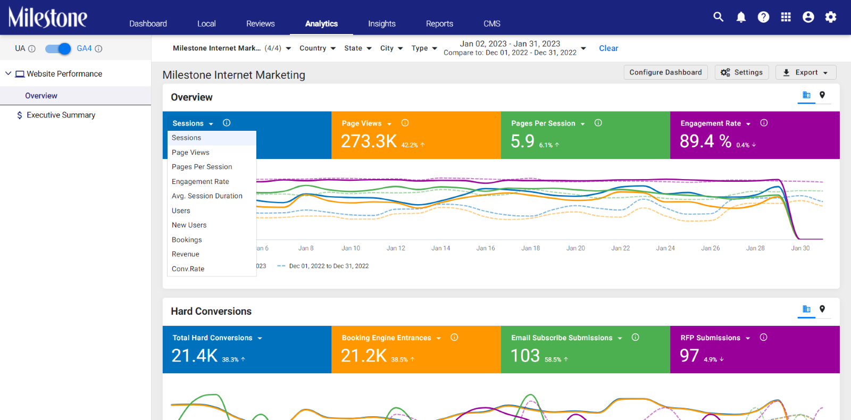This screenshot has width=851, height=420.
Task: Open the Export dropdown
Action: pos(806,72)
